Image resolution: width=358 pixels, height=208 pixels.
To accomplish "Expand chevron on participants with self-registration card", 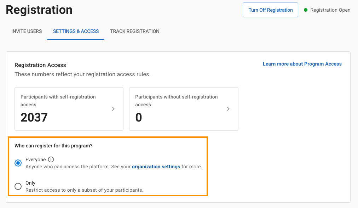I will pyautogui.click(x=113, y=109).
